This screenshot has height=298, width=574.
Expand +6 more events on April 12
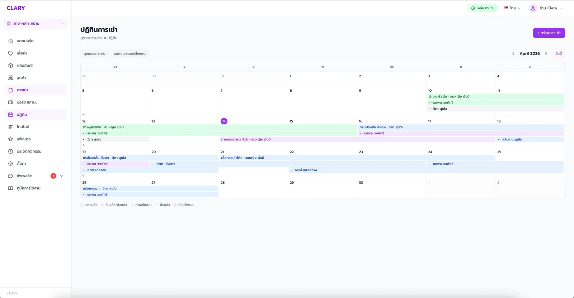pos(83,145)
